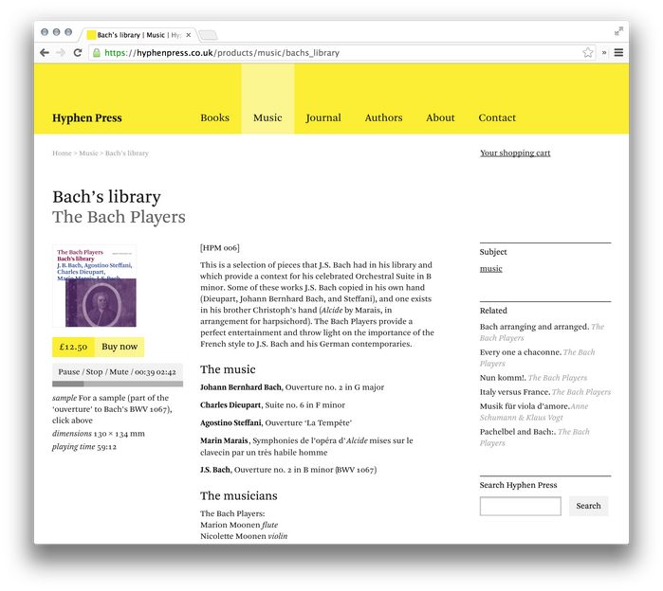Click the Agostino Steffani La Tempête line
Screen dimensions: 663x591
click(276, 423)
